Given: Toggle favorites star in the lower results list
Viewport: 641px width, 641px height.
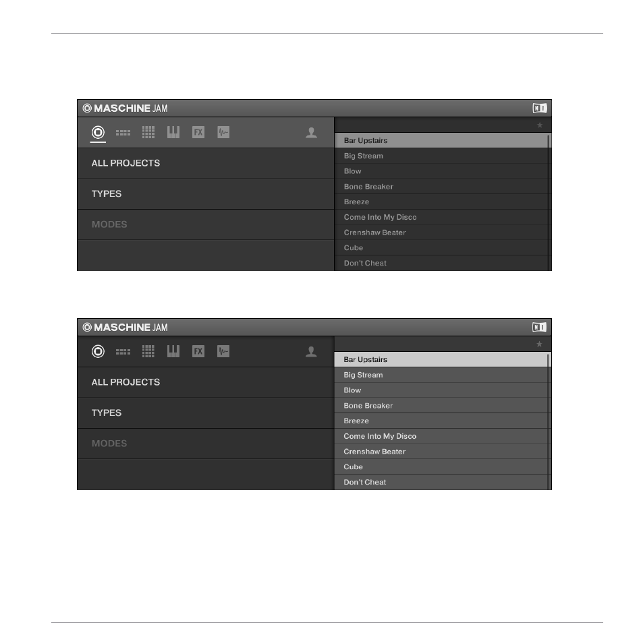Looking at the screenshot, I should click(x=540, y=344).
